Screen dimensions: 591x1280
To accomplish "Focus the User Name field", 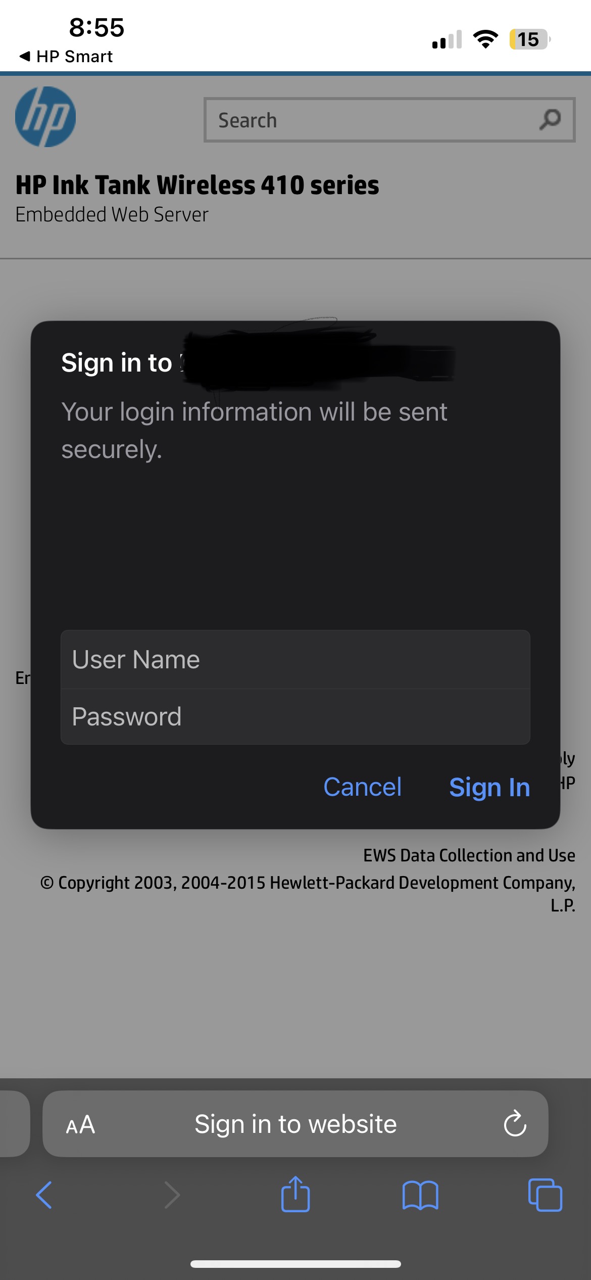I will point(295,659).
